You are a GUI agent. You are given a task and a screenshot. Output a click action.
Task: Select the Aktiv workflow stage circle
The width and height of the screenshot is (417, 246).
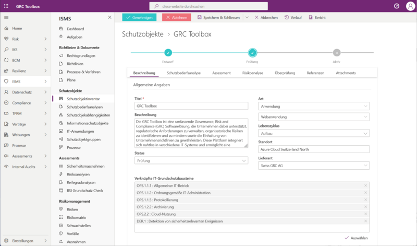337,52
